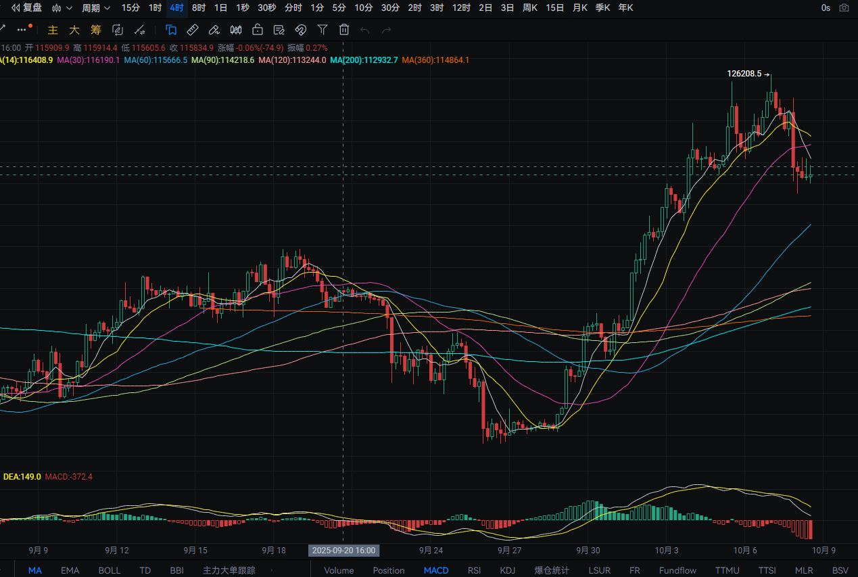Image resolution: width=858 pixels, height=577 pixels.
Task: Expand the candlestick chart type dropdown
Action: point(62,8)
